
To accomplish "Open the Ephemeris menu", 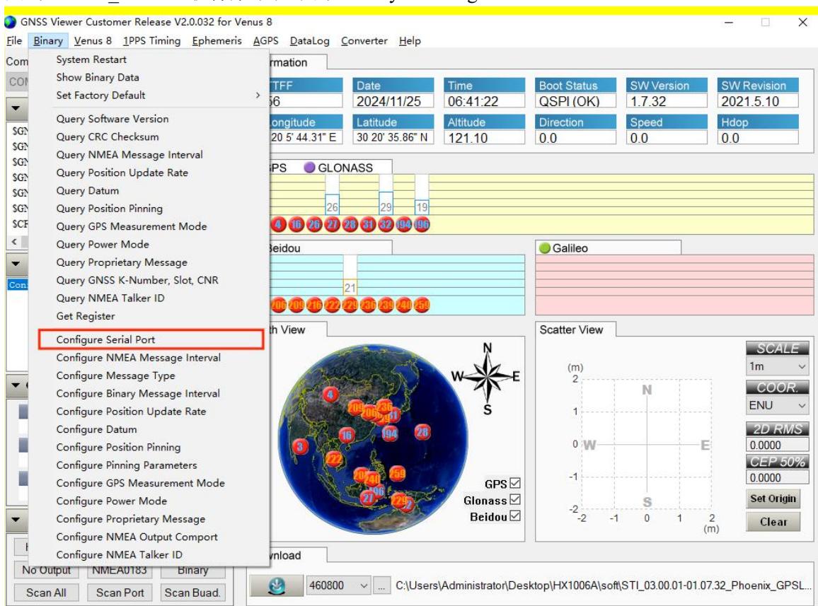I will tap(217, 41).
